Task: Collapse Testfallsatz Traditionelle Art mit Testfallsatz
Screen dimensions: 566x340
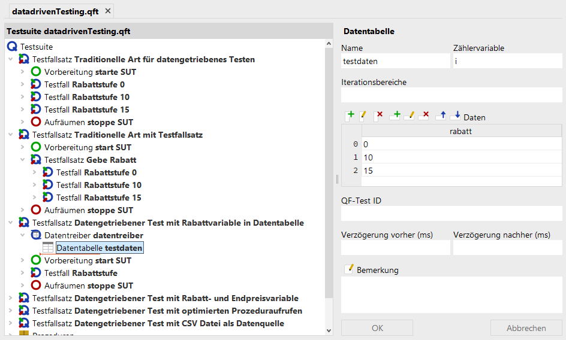Action: (11, 135)
